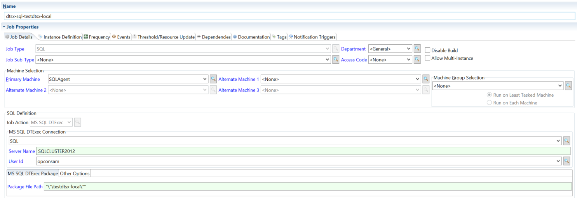This screenshot has height=198, width=577.
Task: Click the Job Sub-Type label link
Action: [x=20, y=60]
